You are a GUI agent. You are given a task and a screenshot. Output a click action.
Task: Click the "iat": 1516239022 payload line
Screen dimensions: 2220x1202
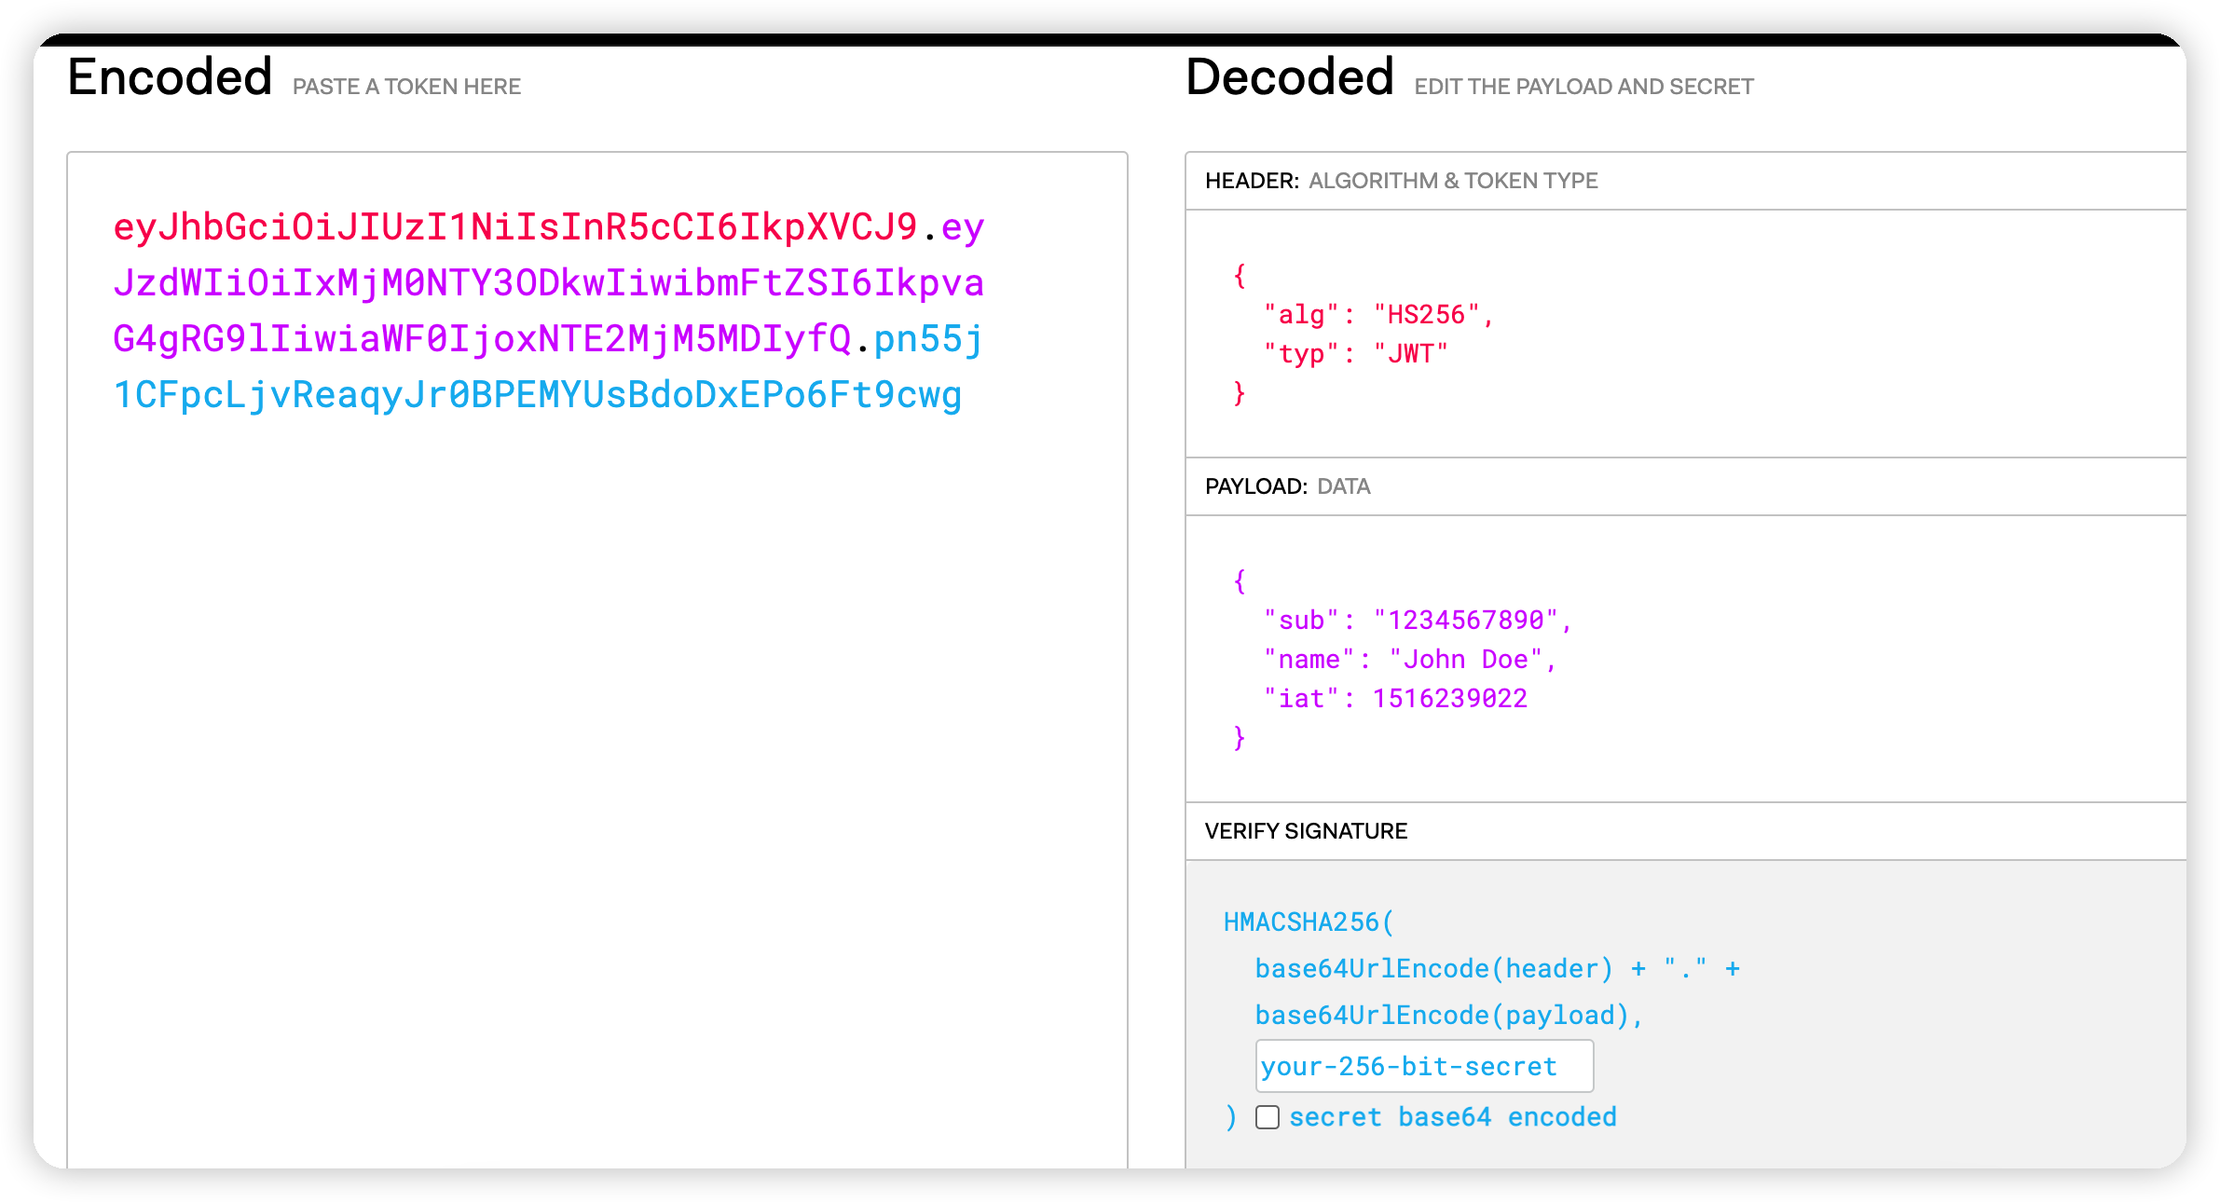1395,699
